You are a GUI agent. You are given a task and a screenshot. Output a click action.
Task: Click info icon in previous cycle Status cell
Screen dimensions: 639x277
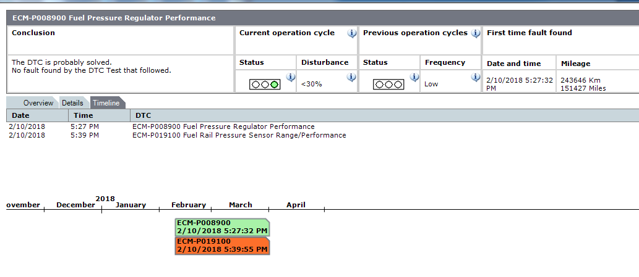pos(414,77)
